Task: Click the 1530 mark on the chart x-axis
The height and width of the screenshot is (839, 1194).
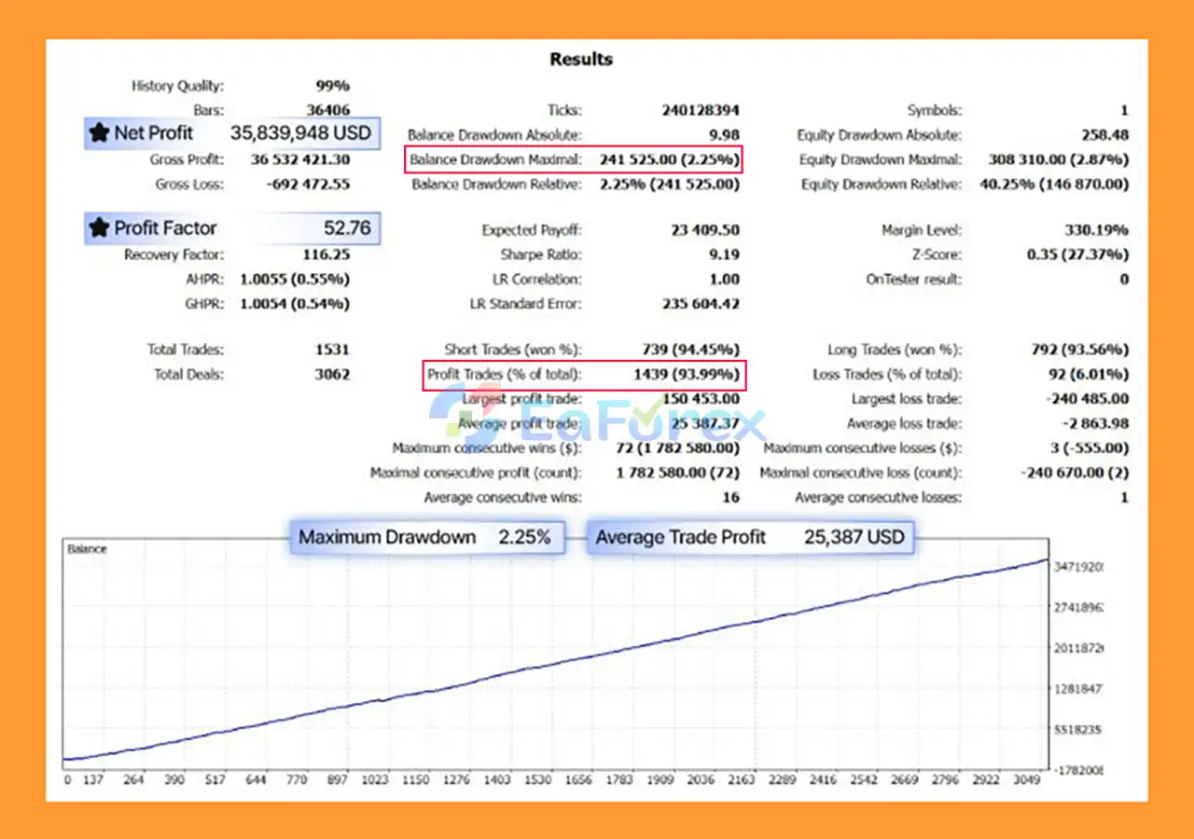Action: click(x=537, y=779)
